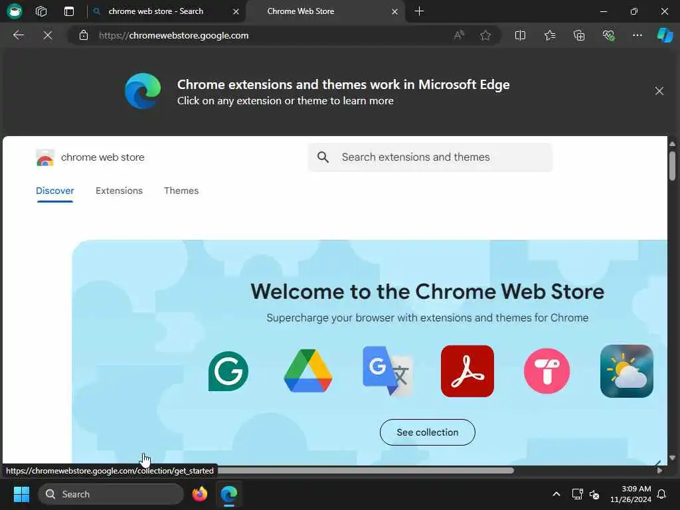Image resolution: width=680 pixels, height=510 pixels.
Task: Stop loading the page
Action: click(48, 35)
